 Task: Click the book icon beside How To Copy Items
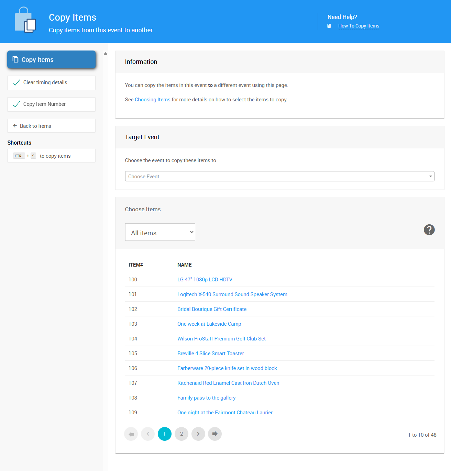(329, 26)
